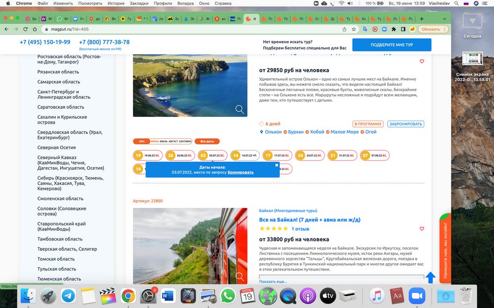Open "Рязанская область" in the region list
This screenshot has height=308, width=494.
58,72
